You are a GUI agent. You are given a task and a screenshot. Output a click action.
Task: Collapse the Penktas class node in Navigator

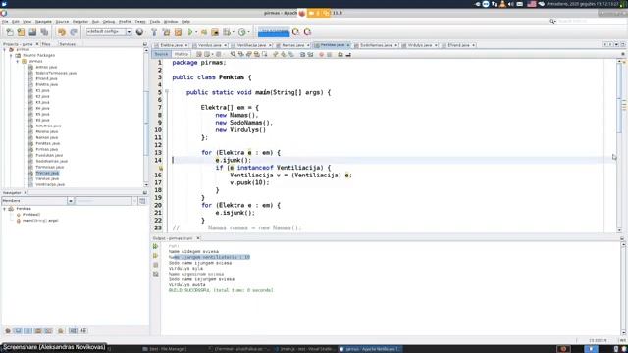pyautogui.click(x=5, y=209)
